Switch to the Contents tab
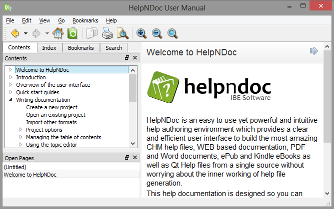Screen dimensions: 334x209 19,47
